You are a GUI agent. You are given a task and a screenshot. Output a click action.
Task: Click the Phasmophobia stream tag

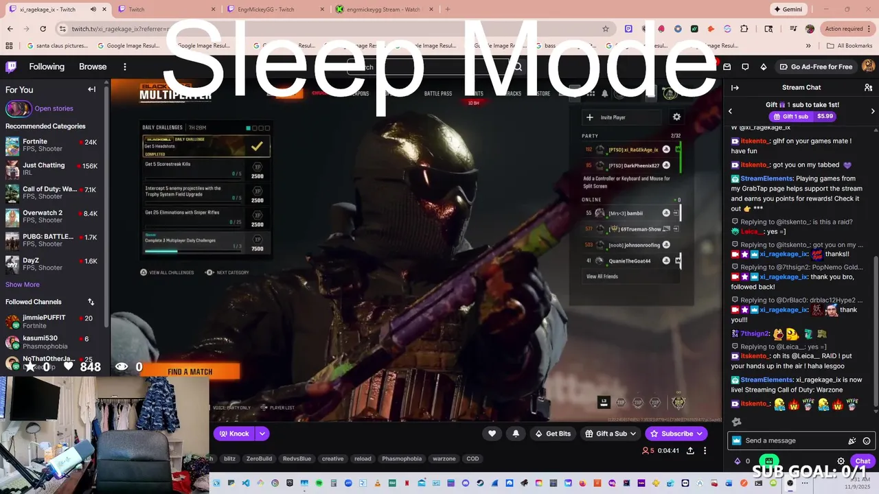[x=402, y=458]
